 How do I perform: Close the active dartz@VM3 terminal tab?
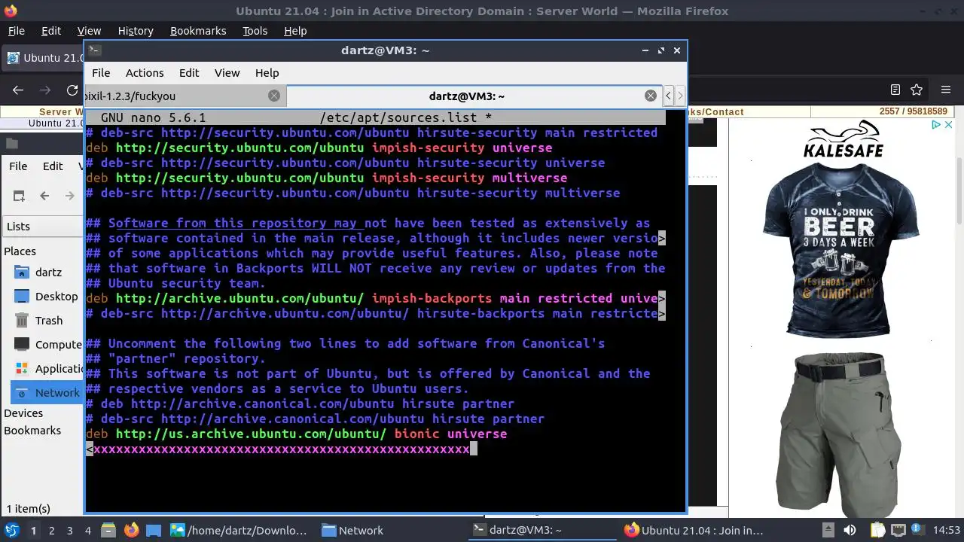651,96
